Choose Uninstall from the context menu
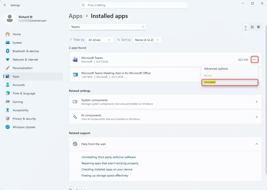Image resolution: width=267 pixels, height=190 pixels. [230, 82]
